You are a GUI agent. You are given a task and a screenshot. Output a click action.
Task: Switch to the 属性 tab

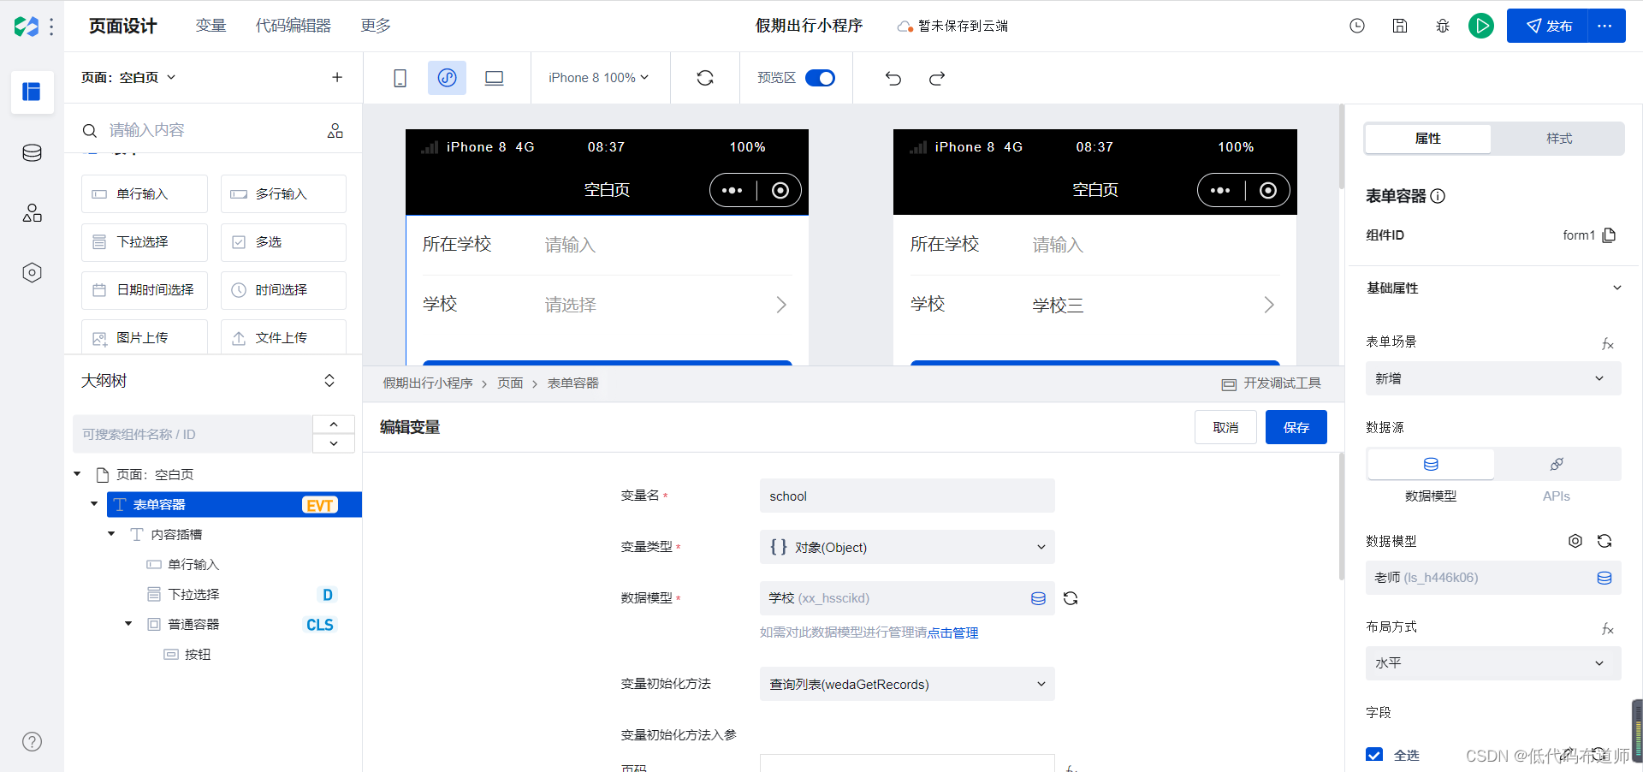pos(1427,139)
